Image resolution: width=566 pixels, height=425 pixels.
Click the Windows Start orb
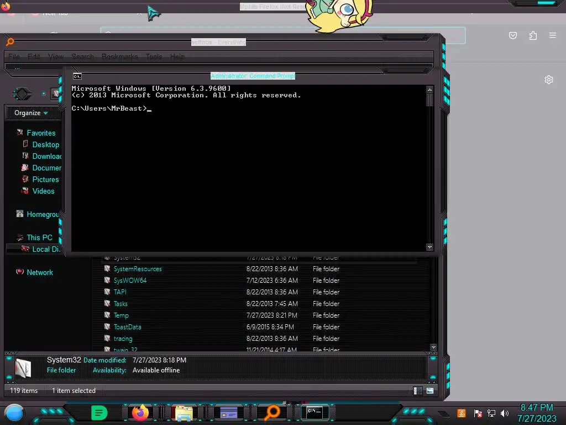point(14,414)
